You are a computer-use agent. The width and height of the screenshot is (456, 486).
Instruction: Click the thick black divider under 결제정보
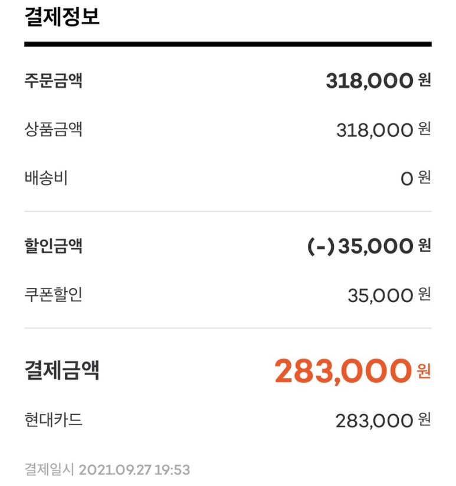point(228,44)
